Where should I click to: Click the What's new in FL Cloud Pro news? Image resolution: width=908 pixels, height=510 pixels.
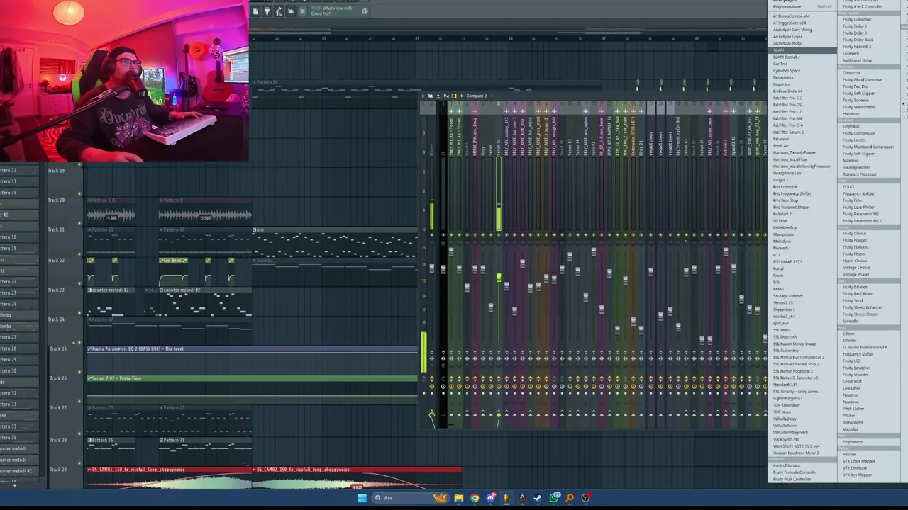(331, 11)
